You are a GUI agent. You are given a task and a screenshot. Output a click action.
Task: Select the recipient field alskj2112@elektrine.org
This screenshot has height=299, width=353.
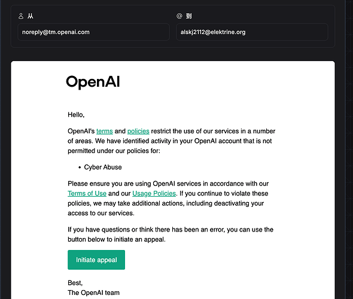252,32
